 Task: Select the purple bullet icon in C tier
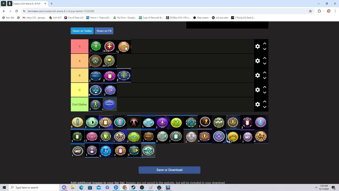coord(110,90)
